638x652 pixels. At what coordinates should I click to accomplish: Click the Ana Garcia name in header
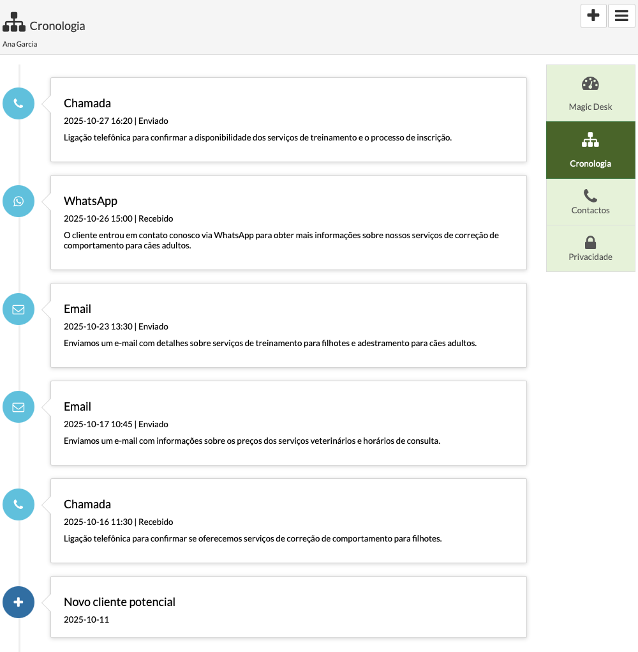tap(20, 44)
